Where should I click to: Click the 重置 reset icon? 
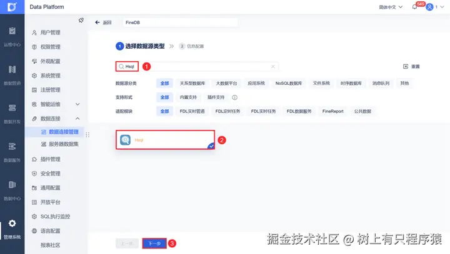406,67
